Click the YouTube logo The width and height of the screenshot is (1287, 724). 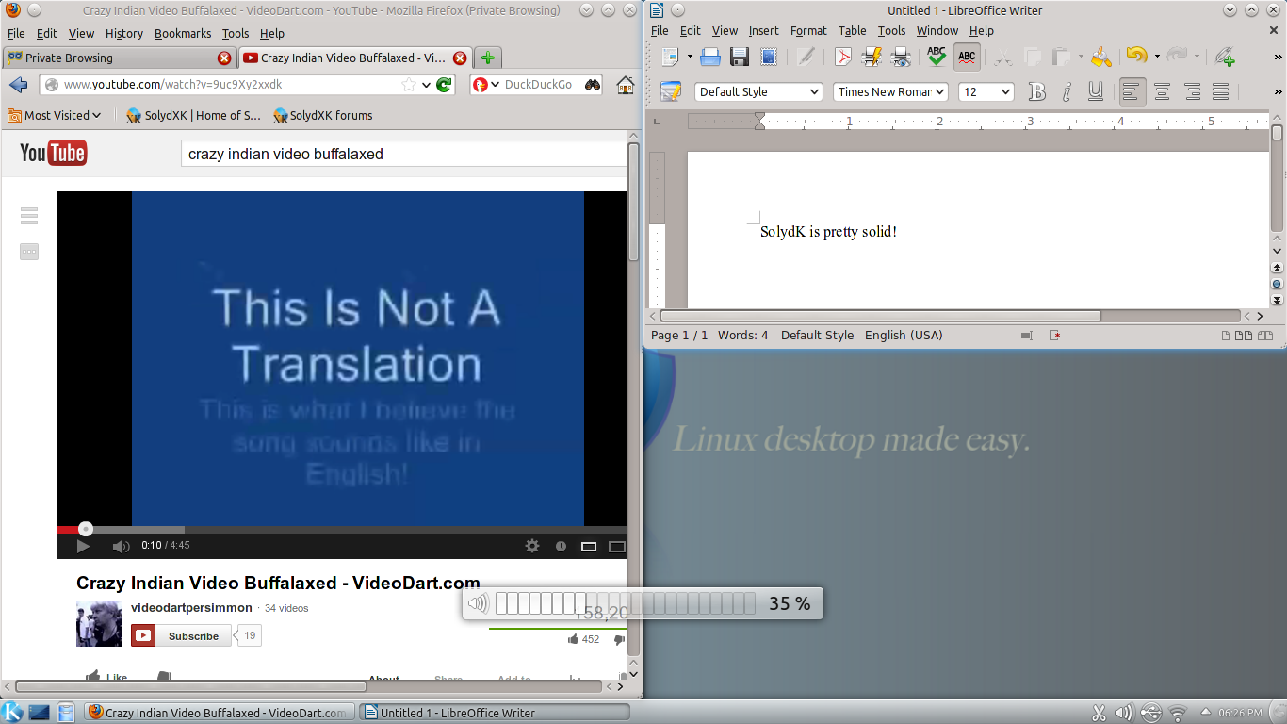point(54,154)
